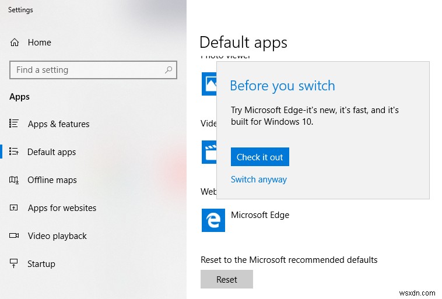Image resolution: width=442 pixels, height=299 pixels.
Task: Click the Default apps sidebar icon
Action: click(x=14, y=152)
